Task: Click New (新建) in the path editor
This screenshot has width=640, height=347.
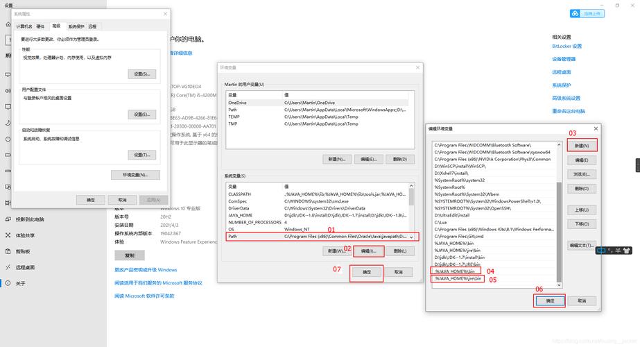Action: [x=581, y=146]
